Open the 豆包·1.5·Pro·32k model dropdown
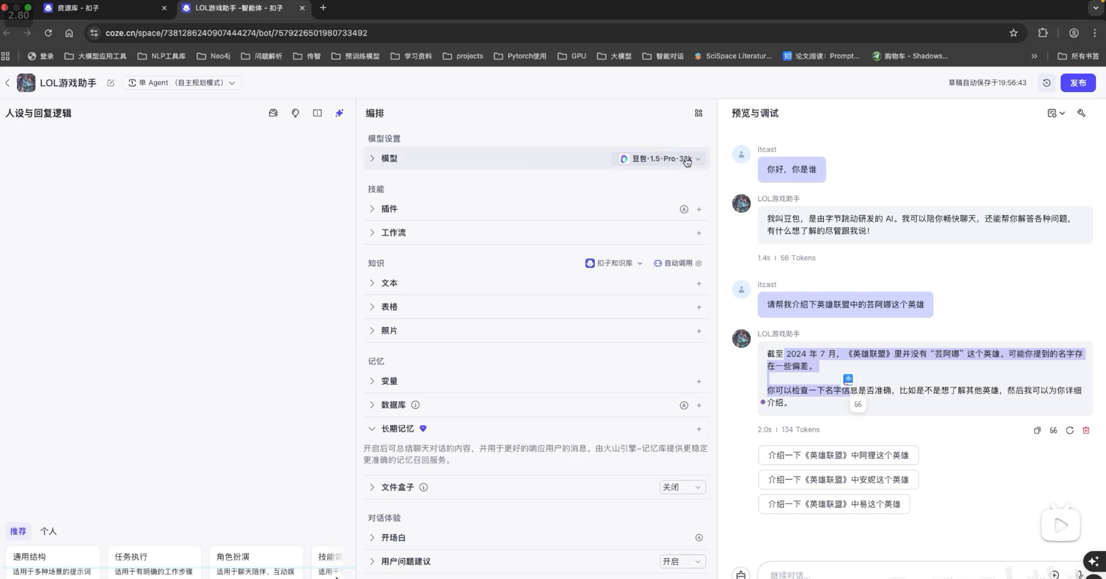The width and height of the screenshot is (1106, 579). (x=660, y=159)
